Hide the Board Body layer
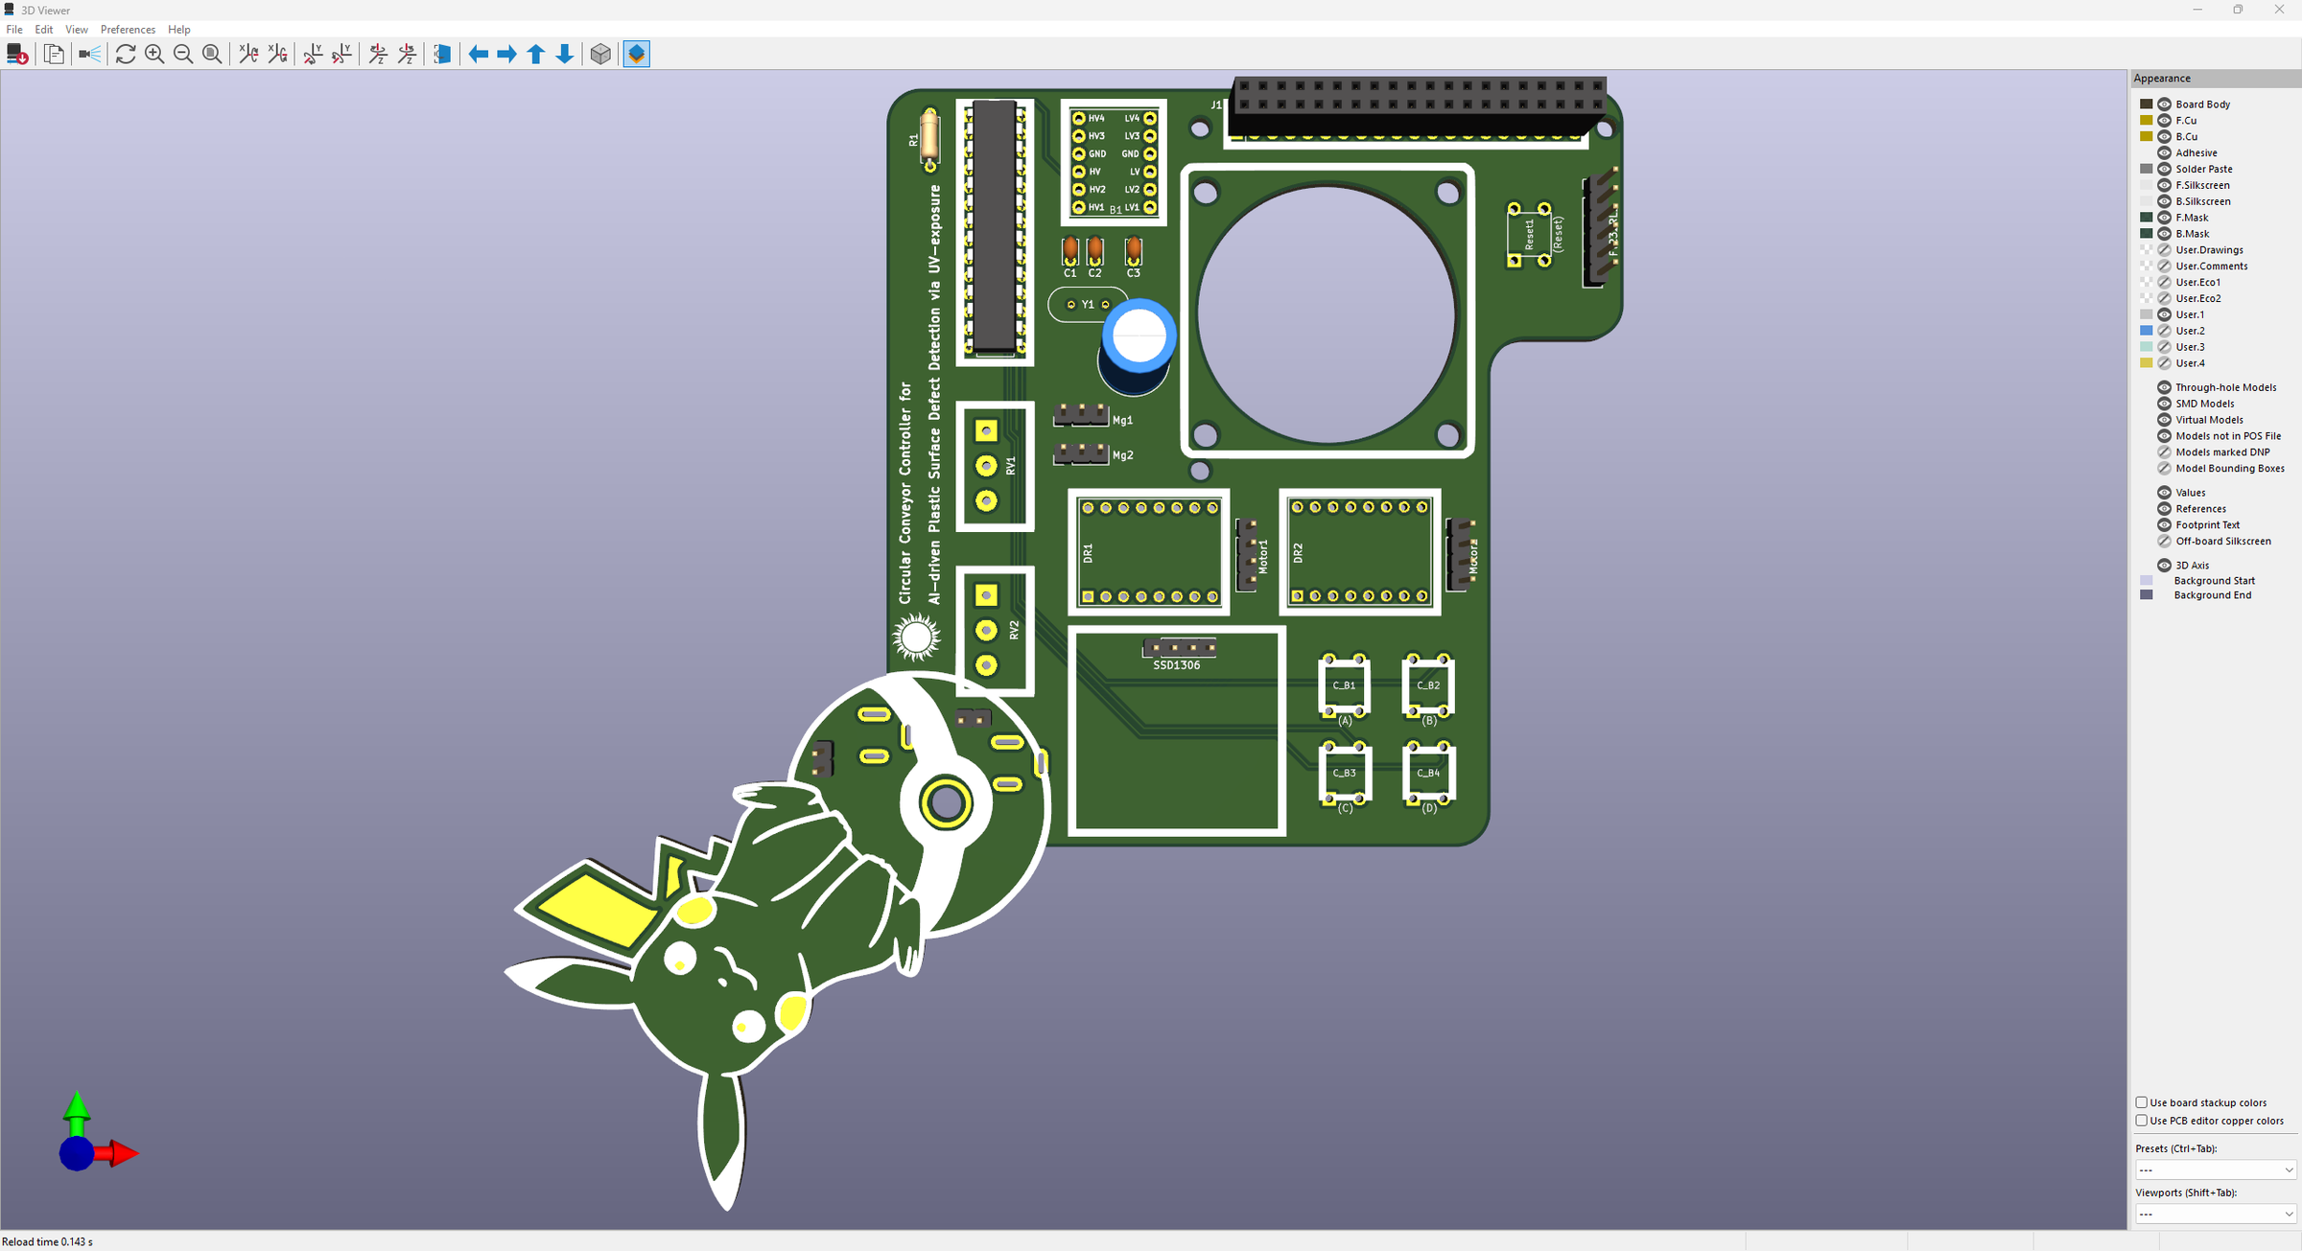This screenshot has width=2302, height=1251. pos(2164,104)
